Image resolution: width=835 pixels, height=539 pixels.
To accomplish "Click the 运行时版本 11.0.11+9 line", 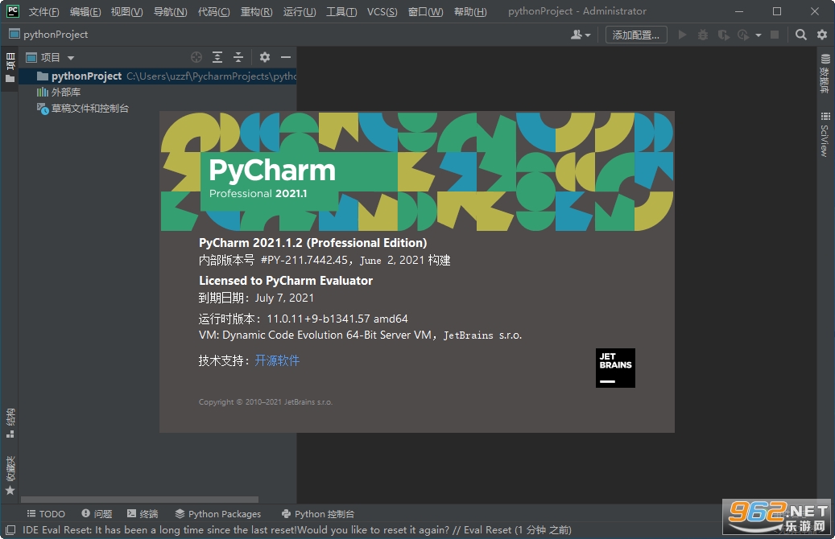I will tap(303, 319).
